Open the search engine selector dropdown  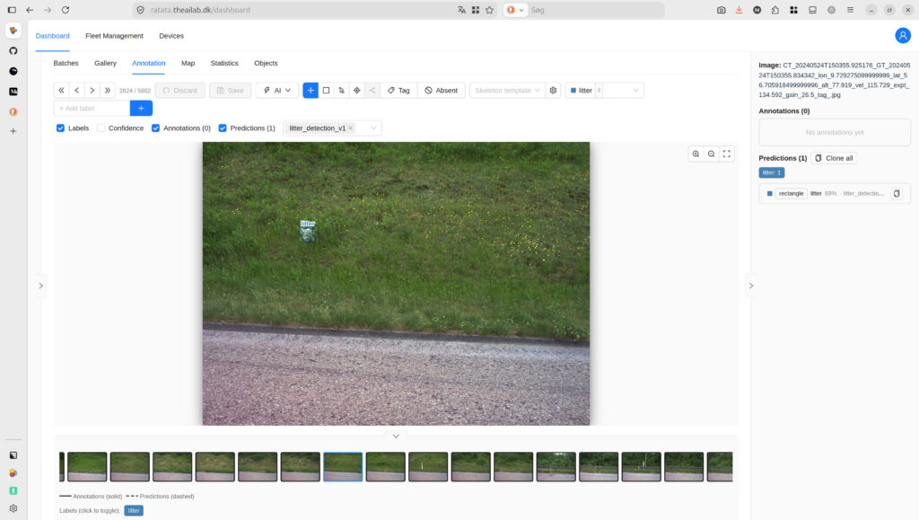515,10
